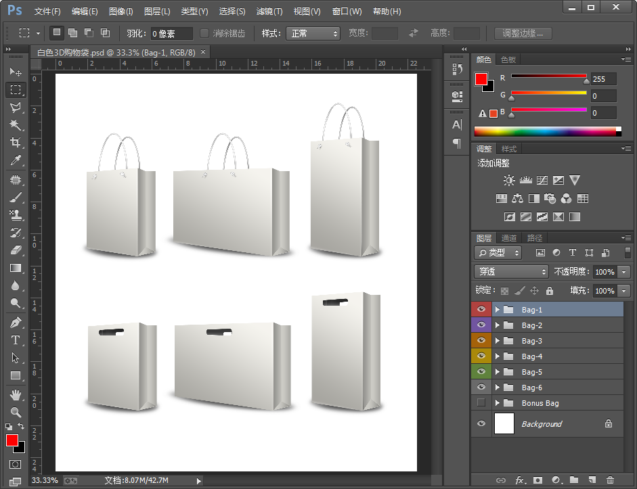Select the horizontal Type tool
Image resolution: width=637 pixels, height=489 pixels.
pyautogui.click(x=16, y=340)
